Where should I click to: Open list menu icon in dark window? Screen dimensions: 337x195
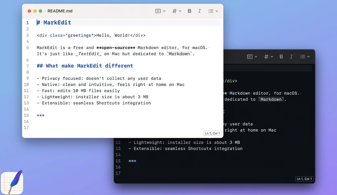(x=303, y=56)
